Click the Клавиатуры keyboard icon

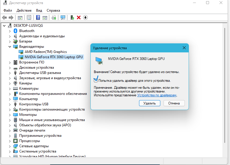15,88
